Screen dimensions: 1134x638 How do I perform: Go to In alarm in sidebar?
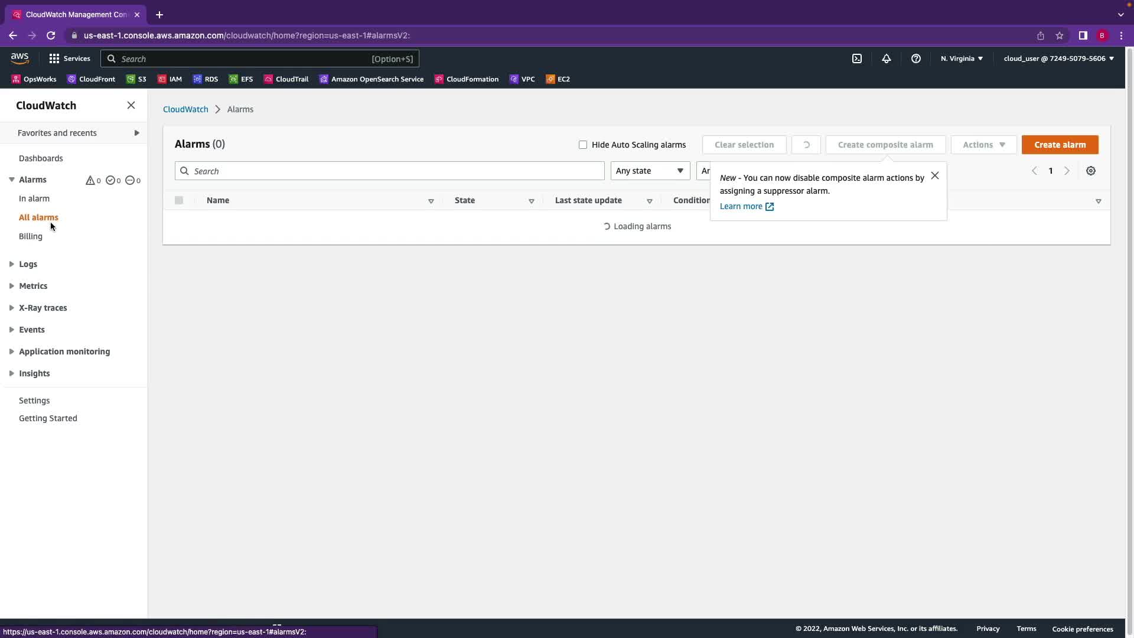pos(34,198)
